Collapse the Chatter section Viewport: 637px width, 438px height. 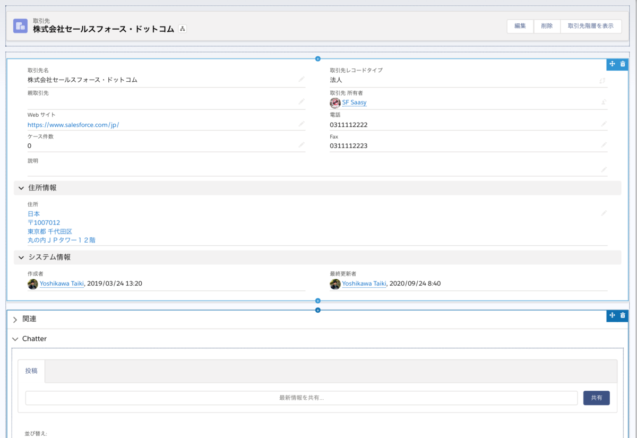coord(15,339)
